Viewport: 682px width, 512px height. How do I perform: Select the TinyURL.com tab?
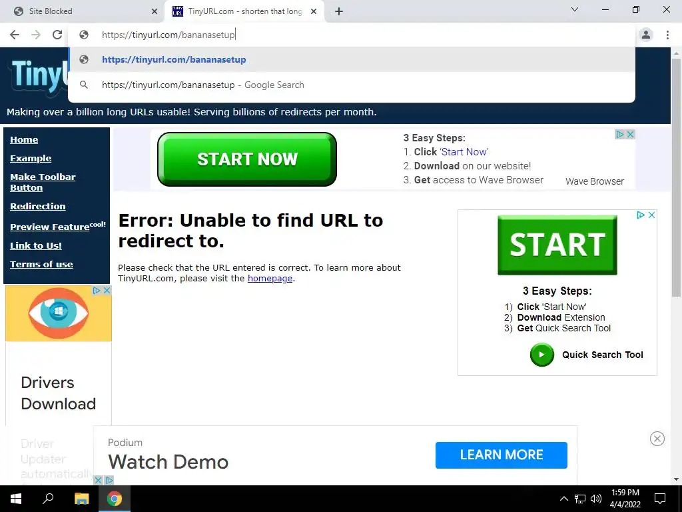[x=244, y=11]
